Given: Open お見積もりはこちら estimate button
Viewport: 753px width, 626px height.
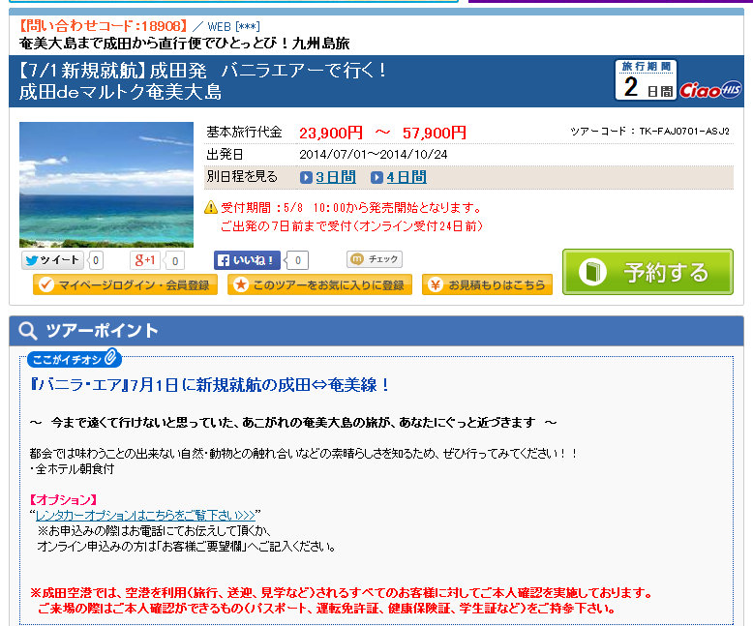Looking at the screenshot, I should coord(487,284).
